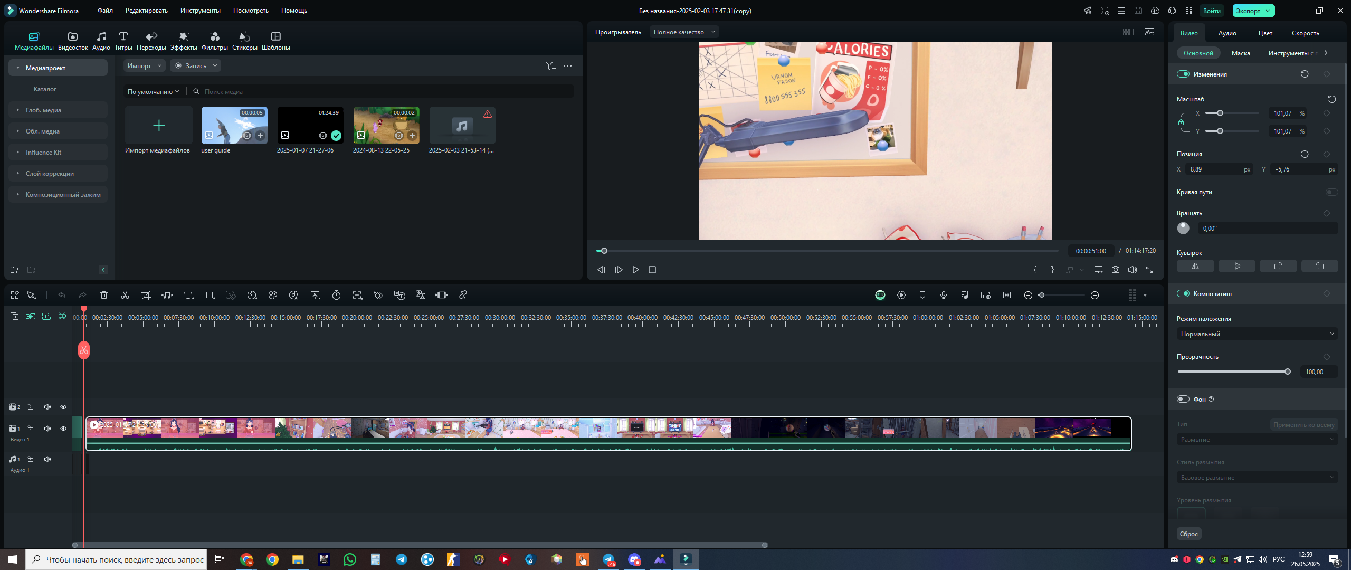Toggle the scale aspect ratio lock
This screenshot has width=1351, height=570.
tap(1181, 122)
